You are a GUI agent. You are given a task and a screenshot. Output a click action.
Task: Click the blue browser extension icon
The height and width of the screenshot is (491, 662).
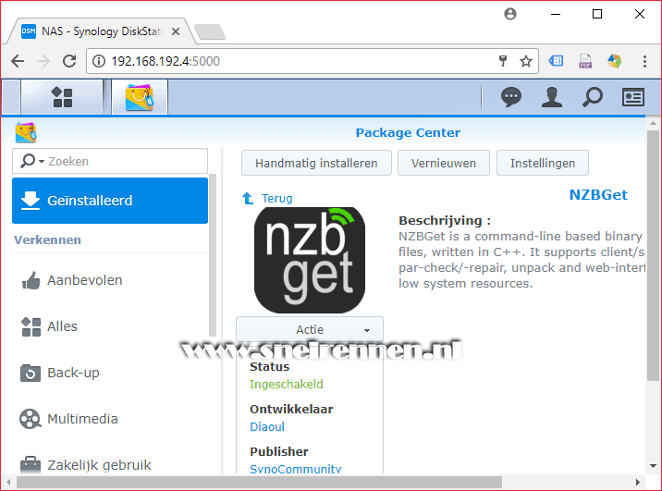pos(556,61)
